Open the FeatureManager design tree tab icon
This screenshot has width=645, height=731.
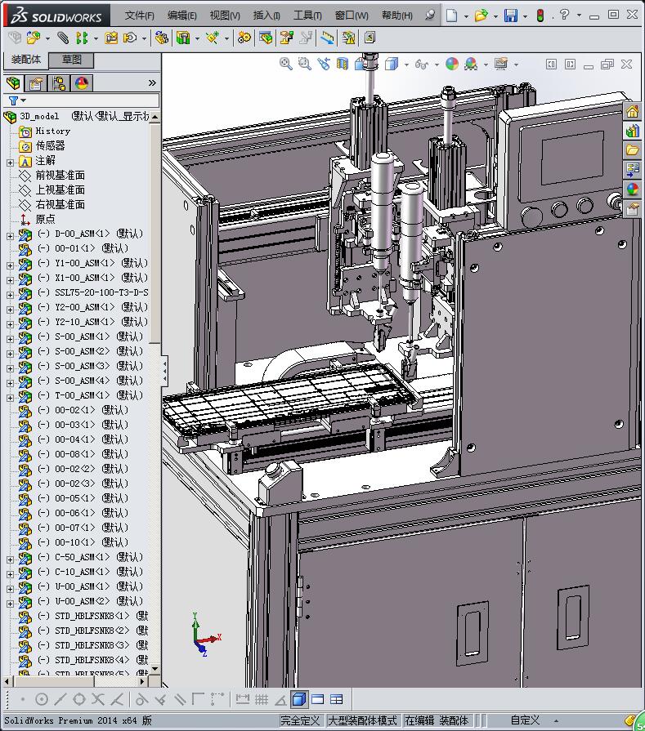(14, 83)
